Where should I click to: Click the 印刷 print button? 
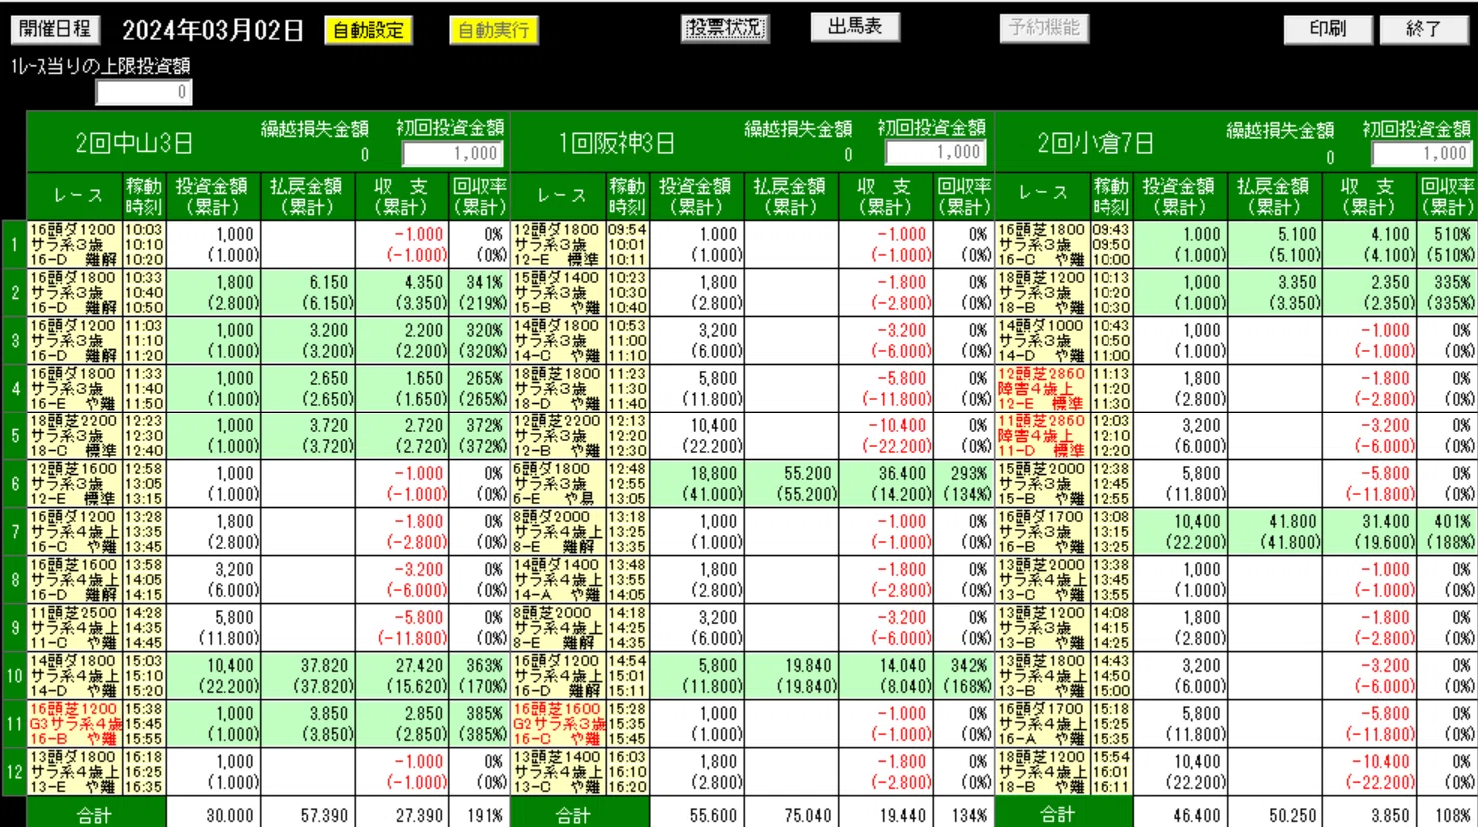click(x=1327, y=29)
